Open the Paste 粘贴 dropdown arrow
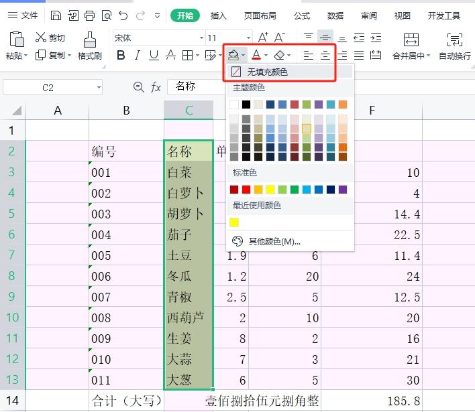The width and height of the screenshot is (475, 412). (x=25, y=56)
